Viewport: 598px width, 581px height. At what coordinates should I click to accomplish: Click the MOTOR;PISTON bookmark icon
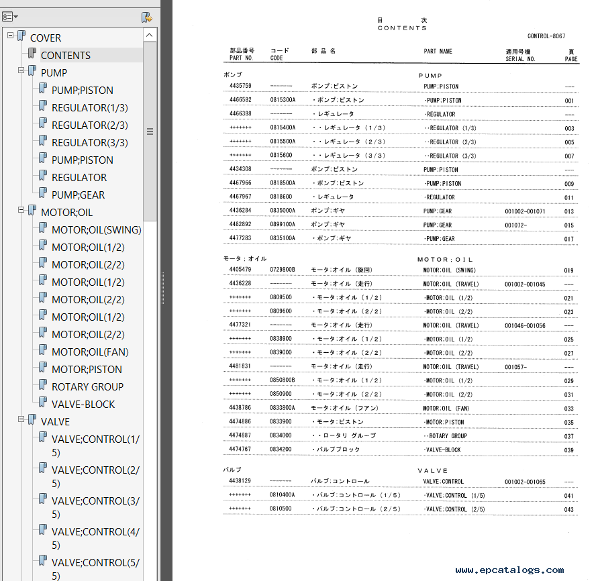pos(43,368)
